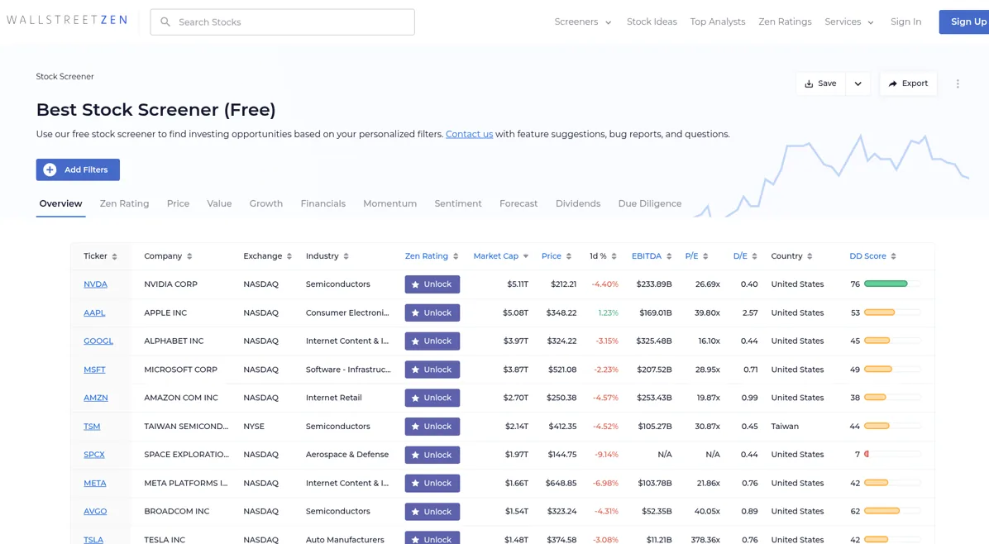Click the Sign In link

tap(905, 21)
